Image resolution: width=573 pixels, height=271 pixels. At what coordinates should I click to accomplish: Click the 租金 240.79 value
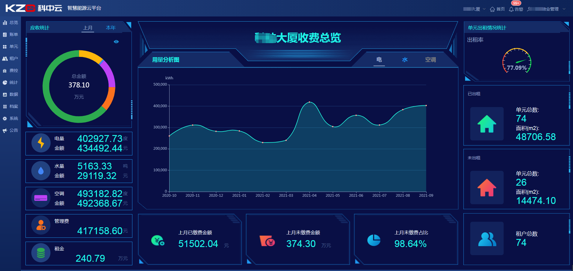(90, 258)
